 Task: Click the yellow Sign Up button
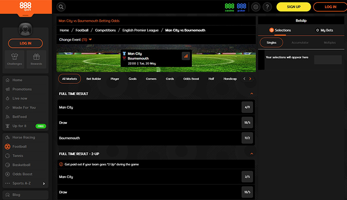[x=294, y=7]
